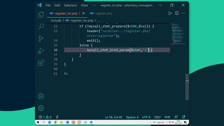Expand the hidden menu bar ellipsis
224x126 pixels.
click(94, 5)
